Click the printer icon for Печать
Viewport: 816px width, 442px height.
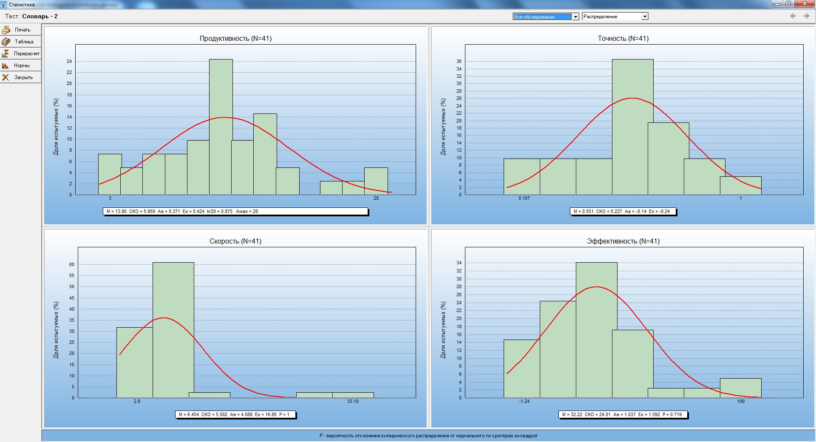click(6, 30)
